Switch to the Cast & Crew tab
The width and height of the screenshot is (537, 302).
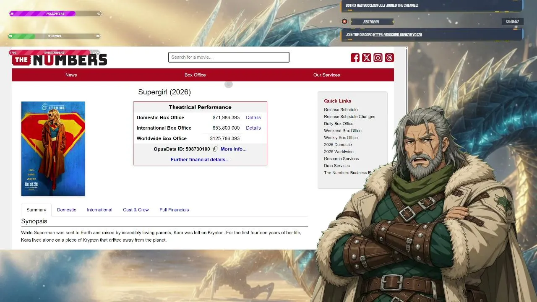pyautogui.click(x=136, y=210)
